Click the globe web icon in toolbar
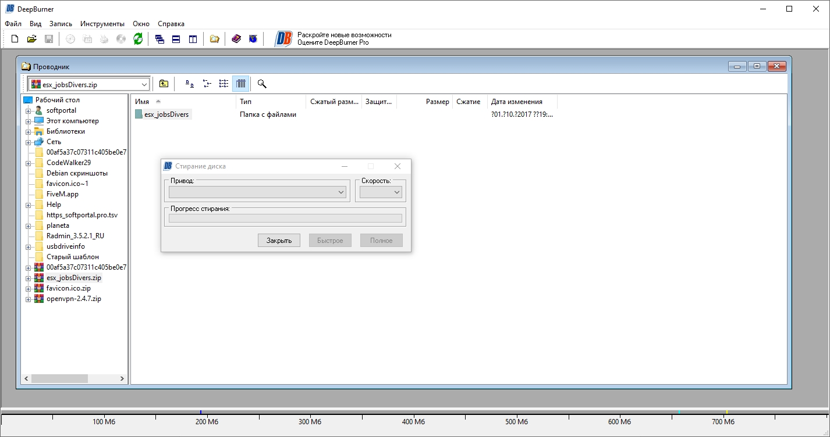 253,39
